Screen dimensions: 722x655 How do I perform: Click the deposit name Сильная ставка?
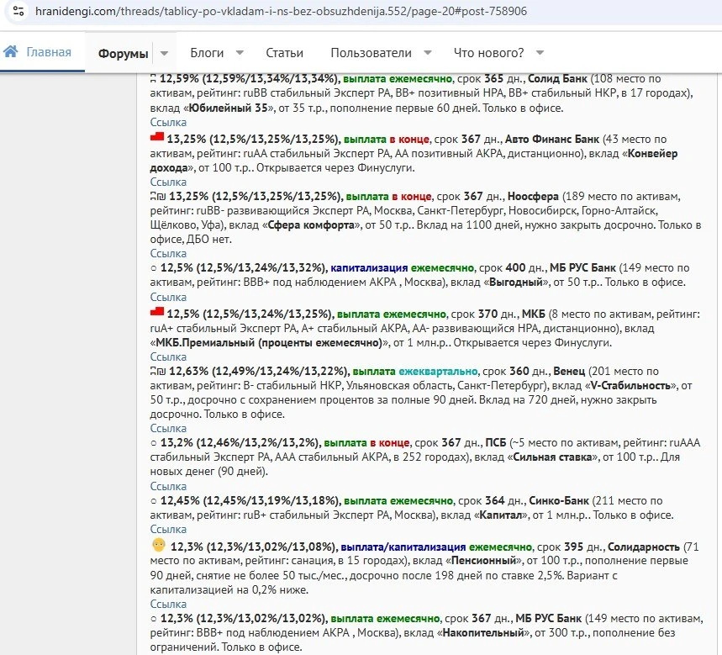(552, 457)
